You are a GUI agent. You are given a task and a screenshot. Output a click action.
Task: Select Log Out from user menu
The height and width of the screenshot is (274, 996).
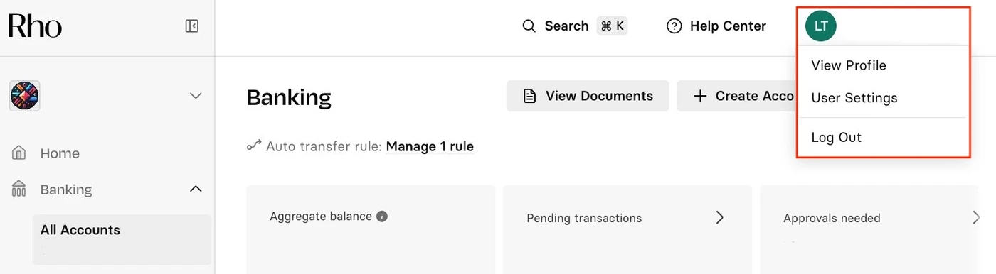tap(837, 138)
